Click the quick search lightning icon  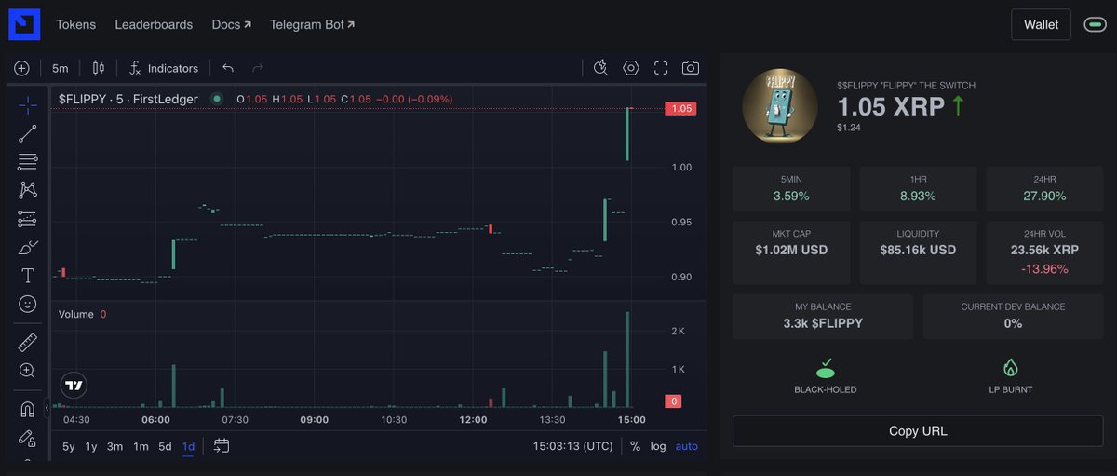(600, 67)
